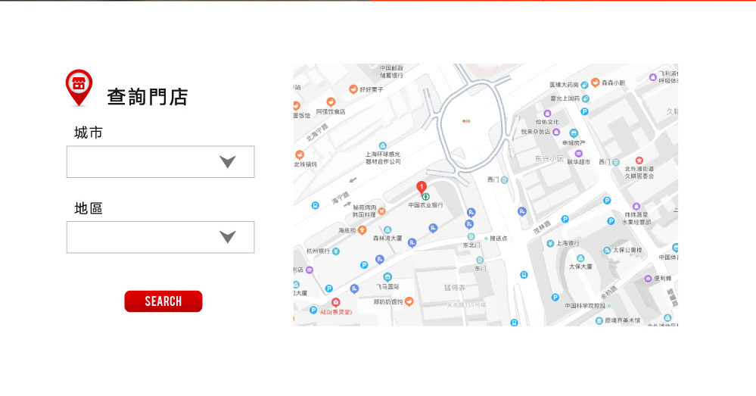
Task: Click the 海底捞 restaurant icon on map
Action: 362,230
